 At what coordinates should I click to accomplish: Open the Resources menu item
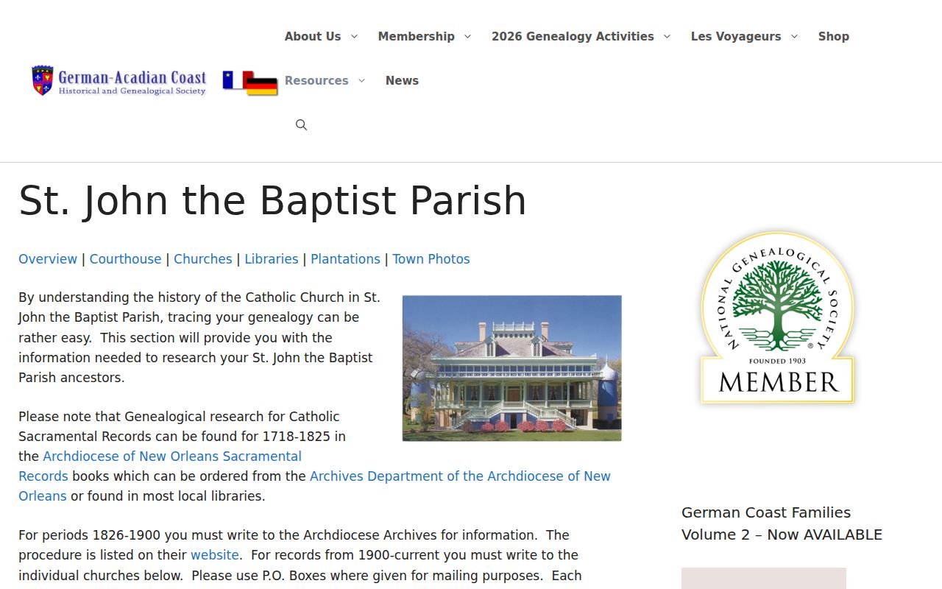316,81
